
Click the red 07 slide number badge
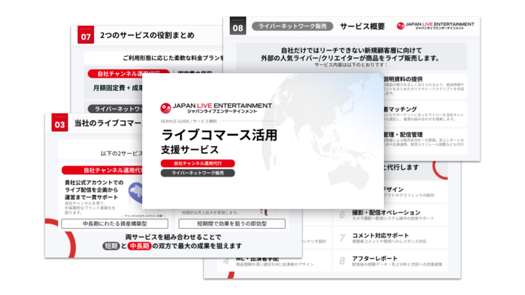point(86,37)
